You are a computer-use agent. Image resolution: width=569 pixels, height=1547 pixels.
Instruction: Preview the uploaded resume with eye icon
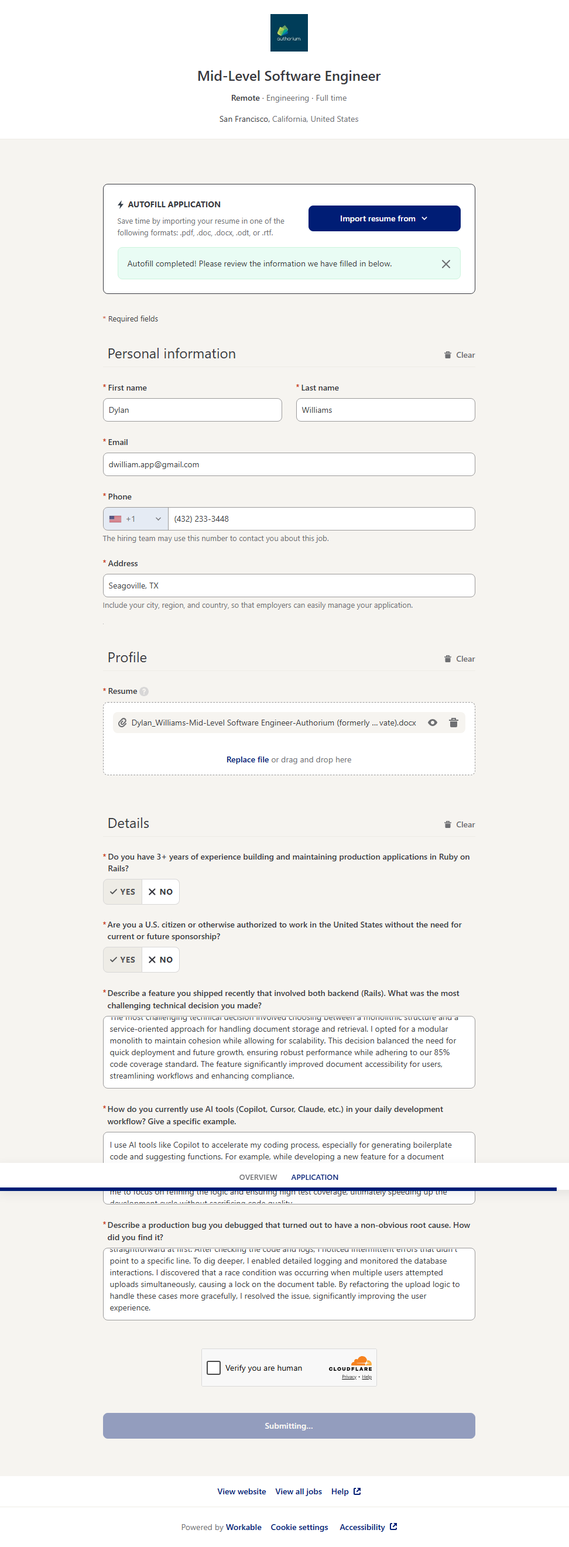[x=432, y=723]
